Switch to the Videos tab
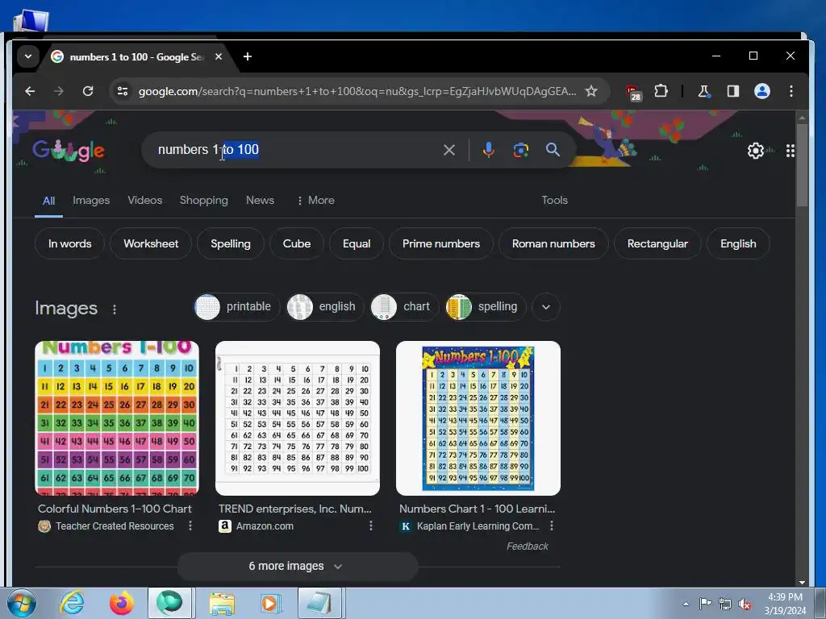826x619 pixels. [x=145, y=201]
